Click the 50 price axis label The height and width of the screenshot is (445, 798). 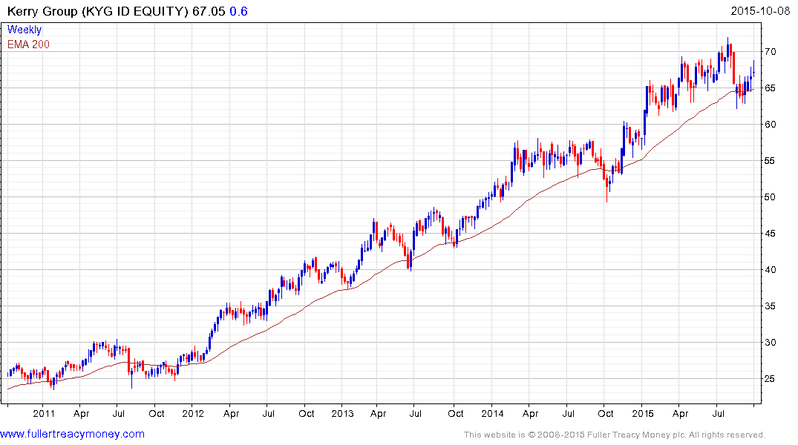coord(770,197)
